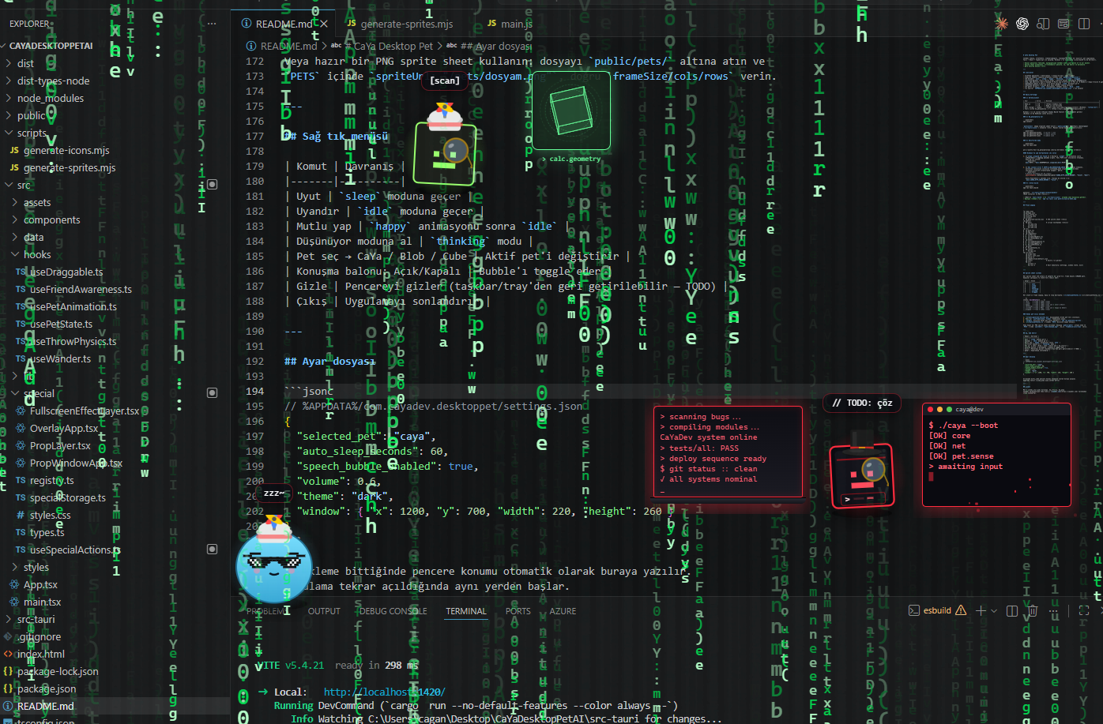This screenshot has height=724, width=1103.
Task: Click the green cube pet above calc.geometry
Action: click(571, 111)
